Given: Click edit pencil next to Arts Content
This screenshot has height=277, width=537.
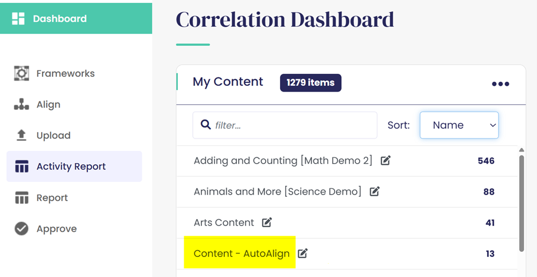Looking at the screenshot, I should [x=267, y=223].
